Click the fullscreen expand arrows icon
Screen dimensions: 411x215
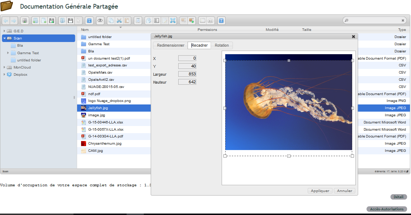[x=173, y=20]
